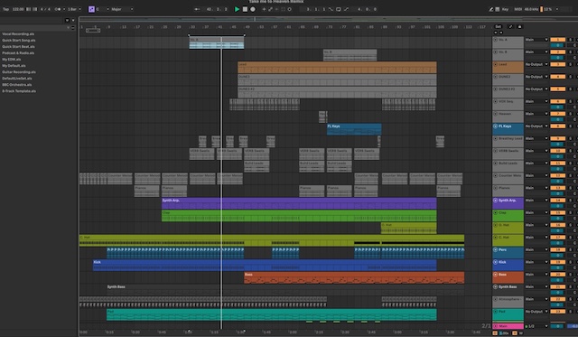Viewport: 578px width, 337px height.
Task: Arm the Arrangement Record button
Action: pyautogui.click(x=253, y=9)
